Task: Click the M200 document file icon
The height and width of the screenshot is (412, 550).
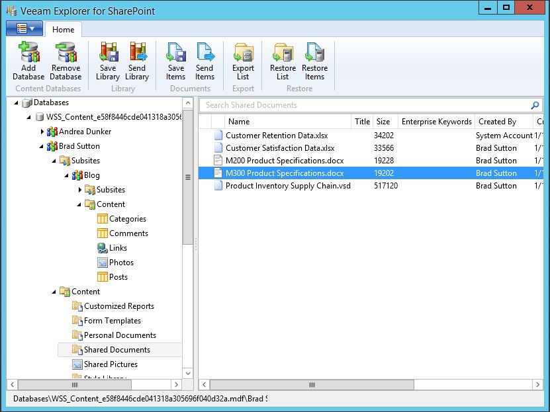Action: coord(218,161)
